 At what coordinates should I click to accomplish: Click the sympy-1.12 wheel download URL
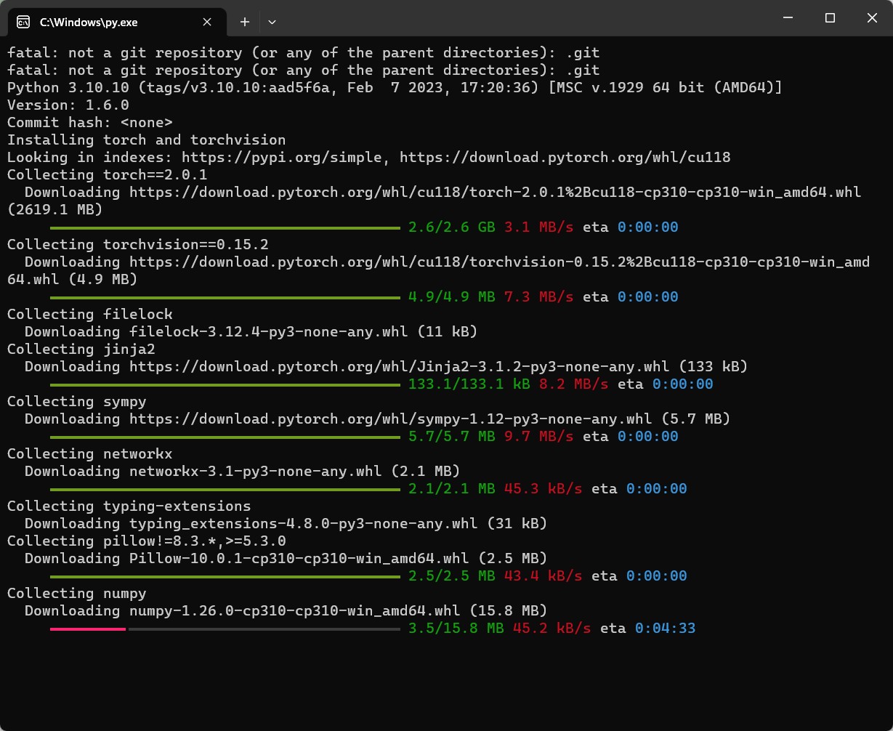[391, 419]
